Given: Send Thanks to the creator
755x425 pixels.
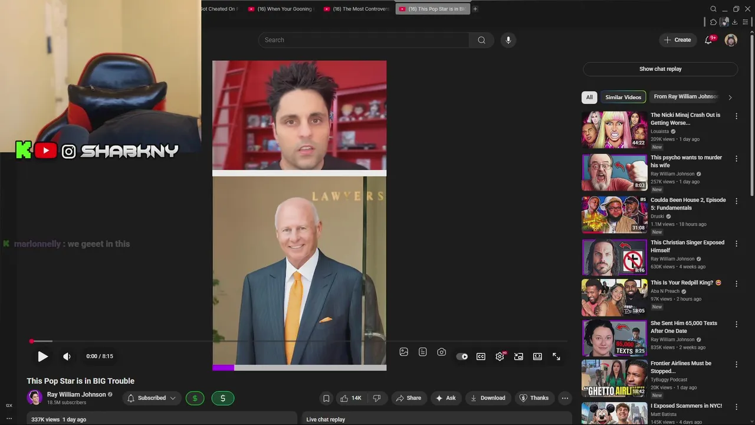Looking at the screenshot, I should (533, 398).
